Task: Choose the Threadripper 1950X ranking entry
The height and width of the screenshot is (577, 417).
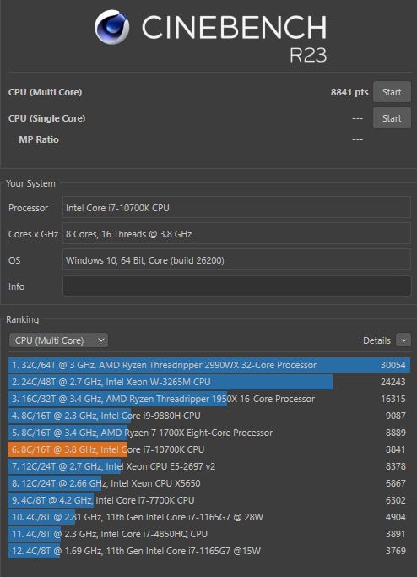Action: [209, 399]
